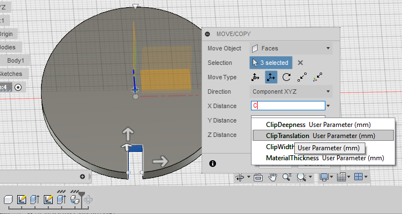Screen dimensions: 402x214
Task: Activate the Zoom tool
Action: 287,177
